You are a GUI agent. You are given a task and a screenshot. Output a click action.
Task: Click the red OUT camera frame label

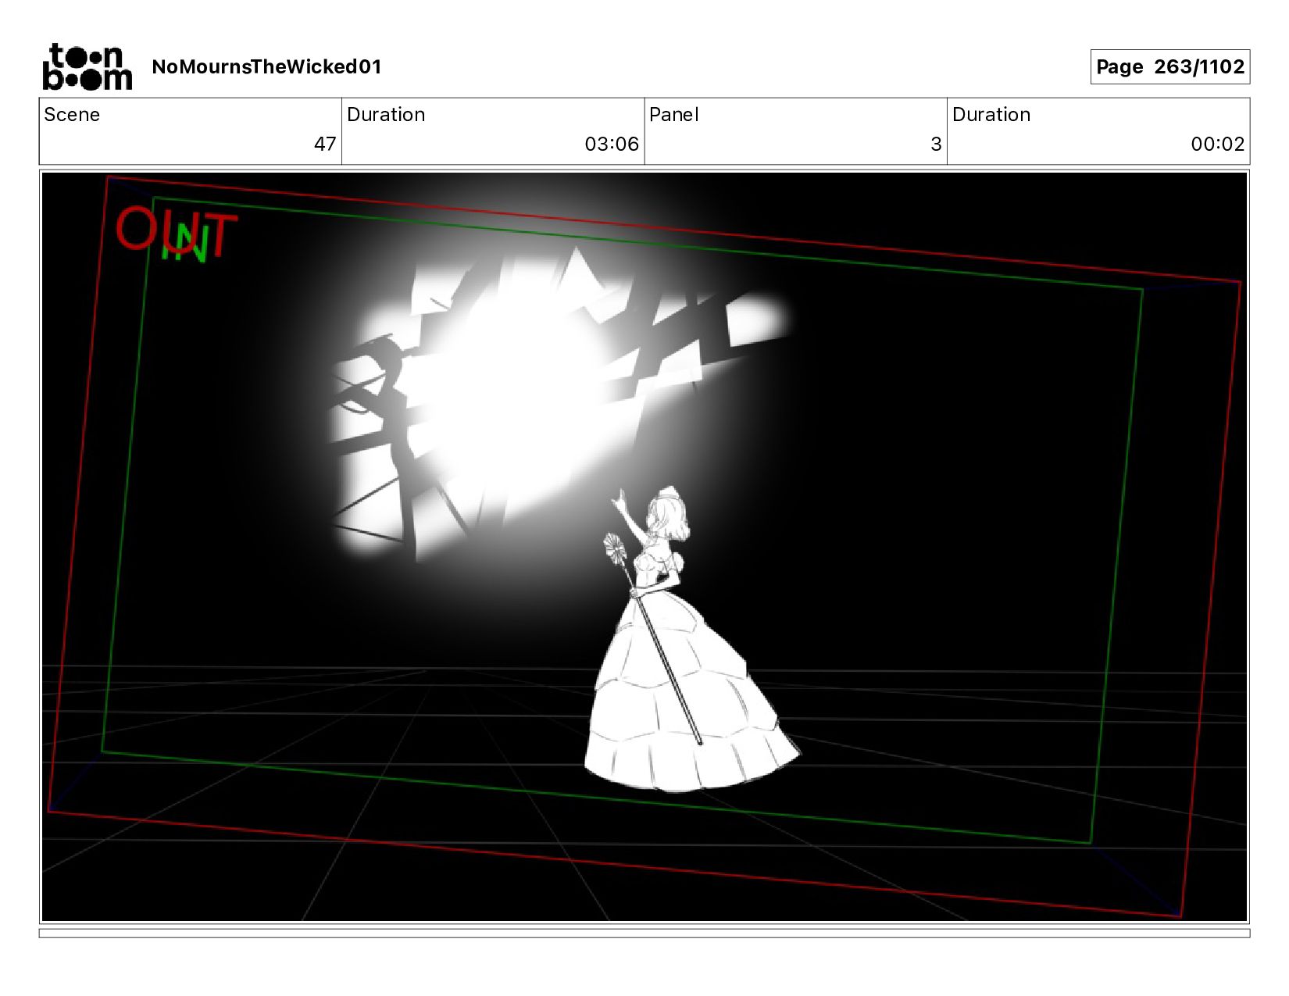175,230
